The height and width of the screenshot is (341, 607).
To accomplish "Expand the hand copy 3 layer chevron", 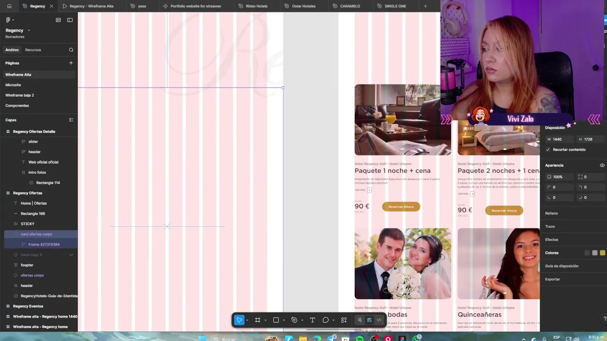I will [x=71, y=255].
